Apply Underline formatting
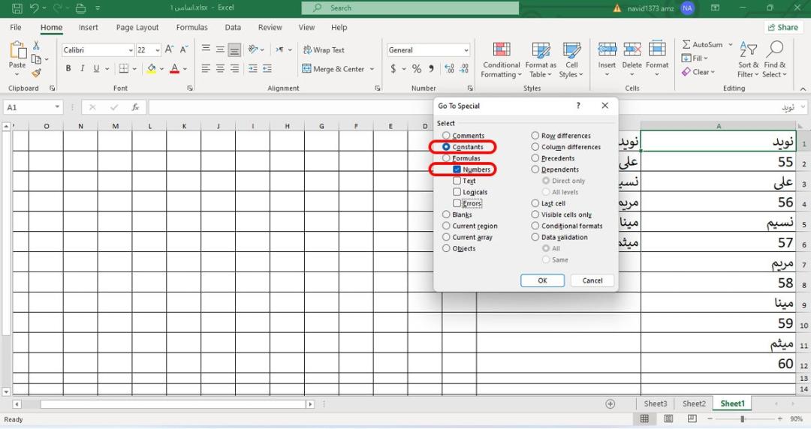Image resolution: width=811 pixels, height=429 pixels. coord(96,68)
